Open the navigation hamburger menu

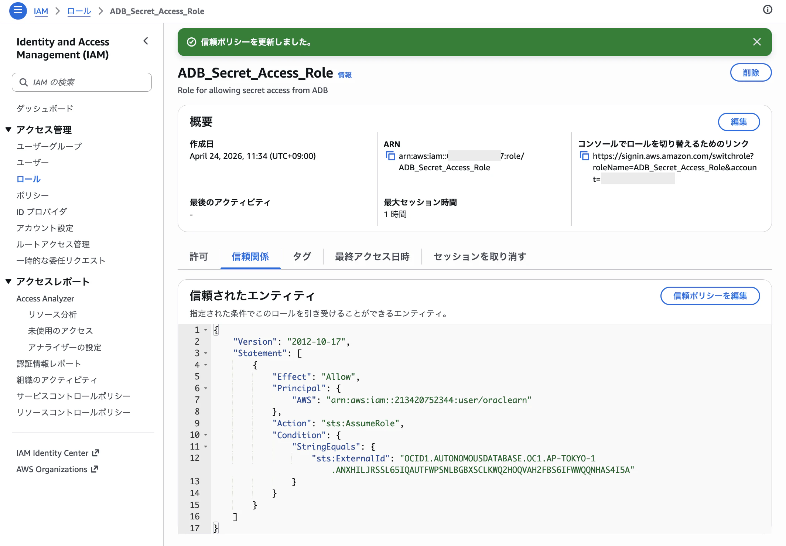point(17,11)
